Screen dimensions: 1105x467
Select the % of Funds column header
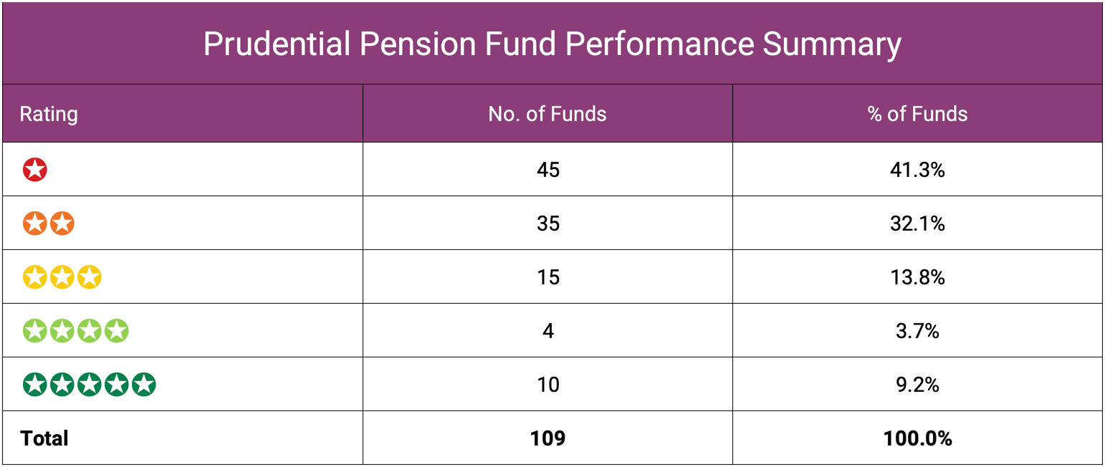[917, 114]
